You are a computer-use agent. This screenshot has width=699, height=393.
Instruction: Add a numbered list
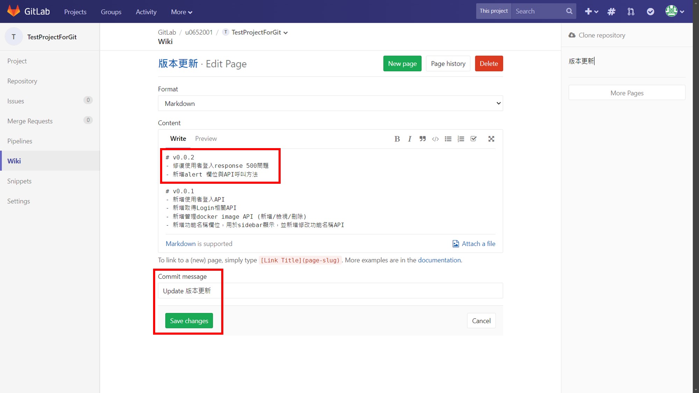pos(461,139)
